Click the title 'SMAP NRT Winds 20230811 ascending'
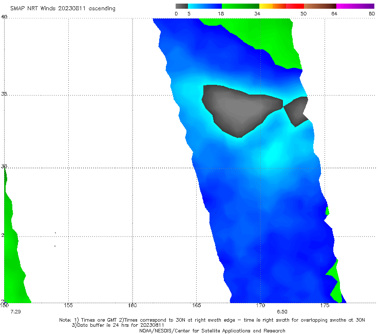This screenshot has width=380, height=334. pos(63,9)
